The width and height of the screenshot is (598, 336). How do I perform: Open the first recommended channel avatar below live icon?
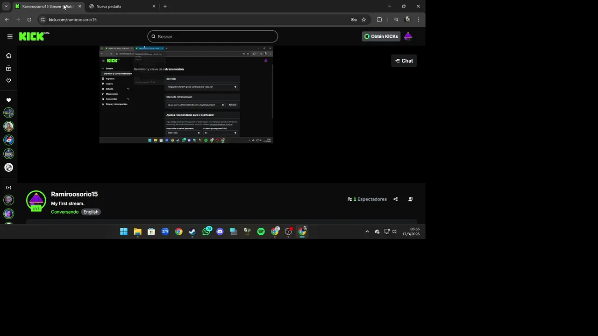[x=8, y=200]
